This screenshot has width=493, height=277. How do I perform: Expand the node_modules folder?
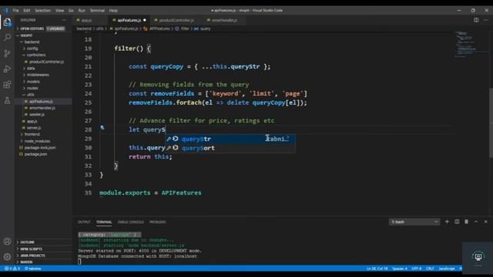37,141
